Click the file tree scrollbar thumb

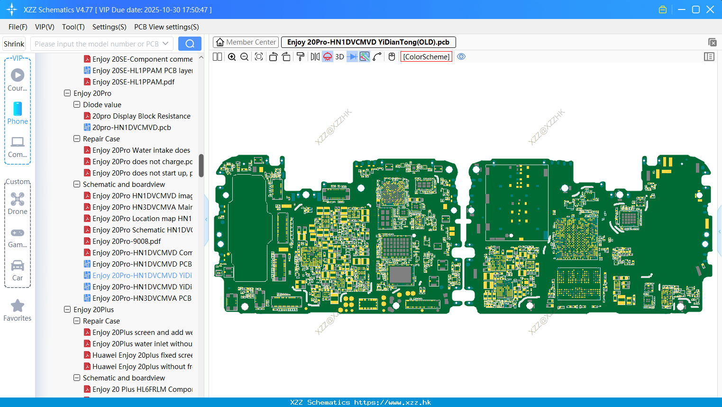point(201,166)
